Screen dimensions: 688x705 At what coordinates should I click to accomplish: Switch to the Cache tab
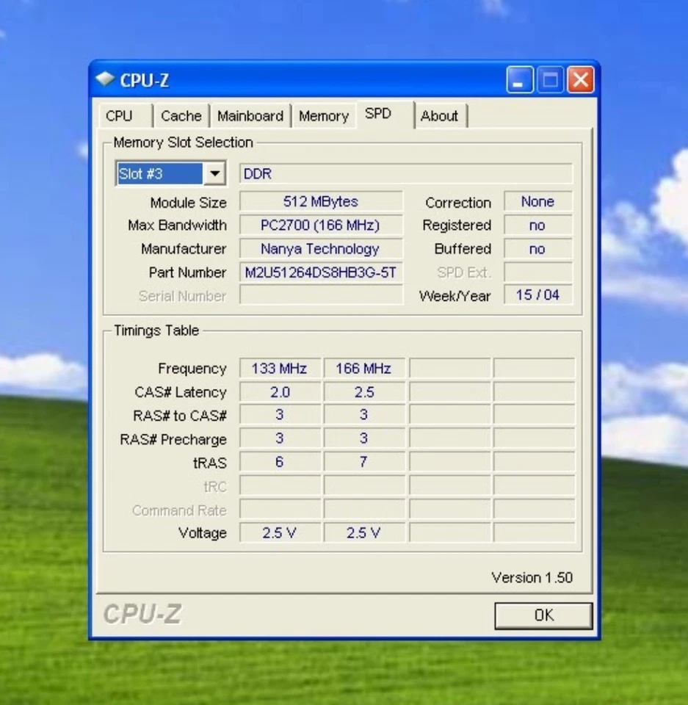click(181, 115)
